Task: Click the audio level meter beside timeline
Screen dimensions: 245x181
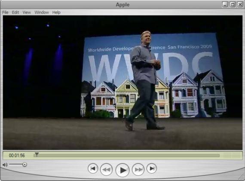Action: tap(232, 155)
